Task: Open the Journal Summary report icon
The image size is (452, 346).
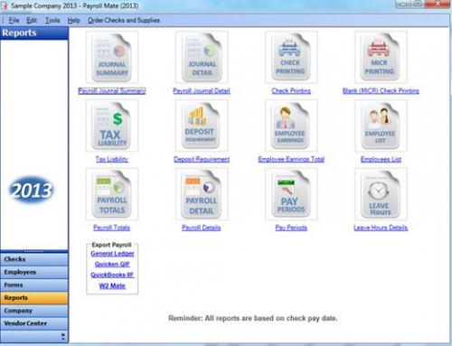Action: pos(112,58)
